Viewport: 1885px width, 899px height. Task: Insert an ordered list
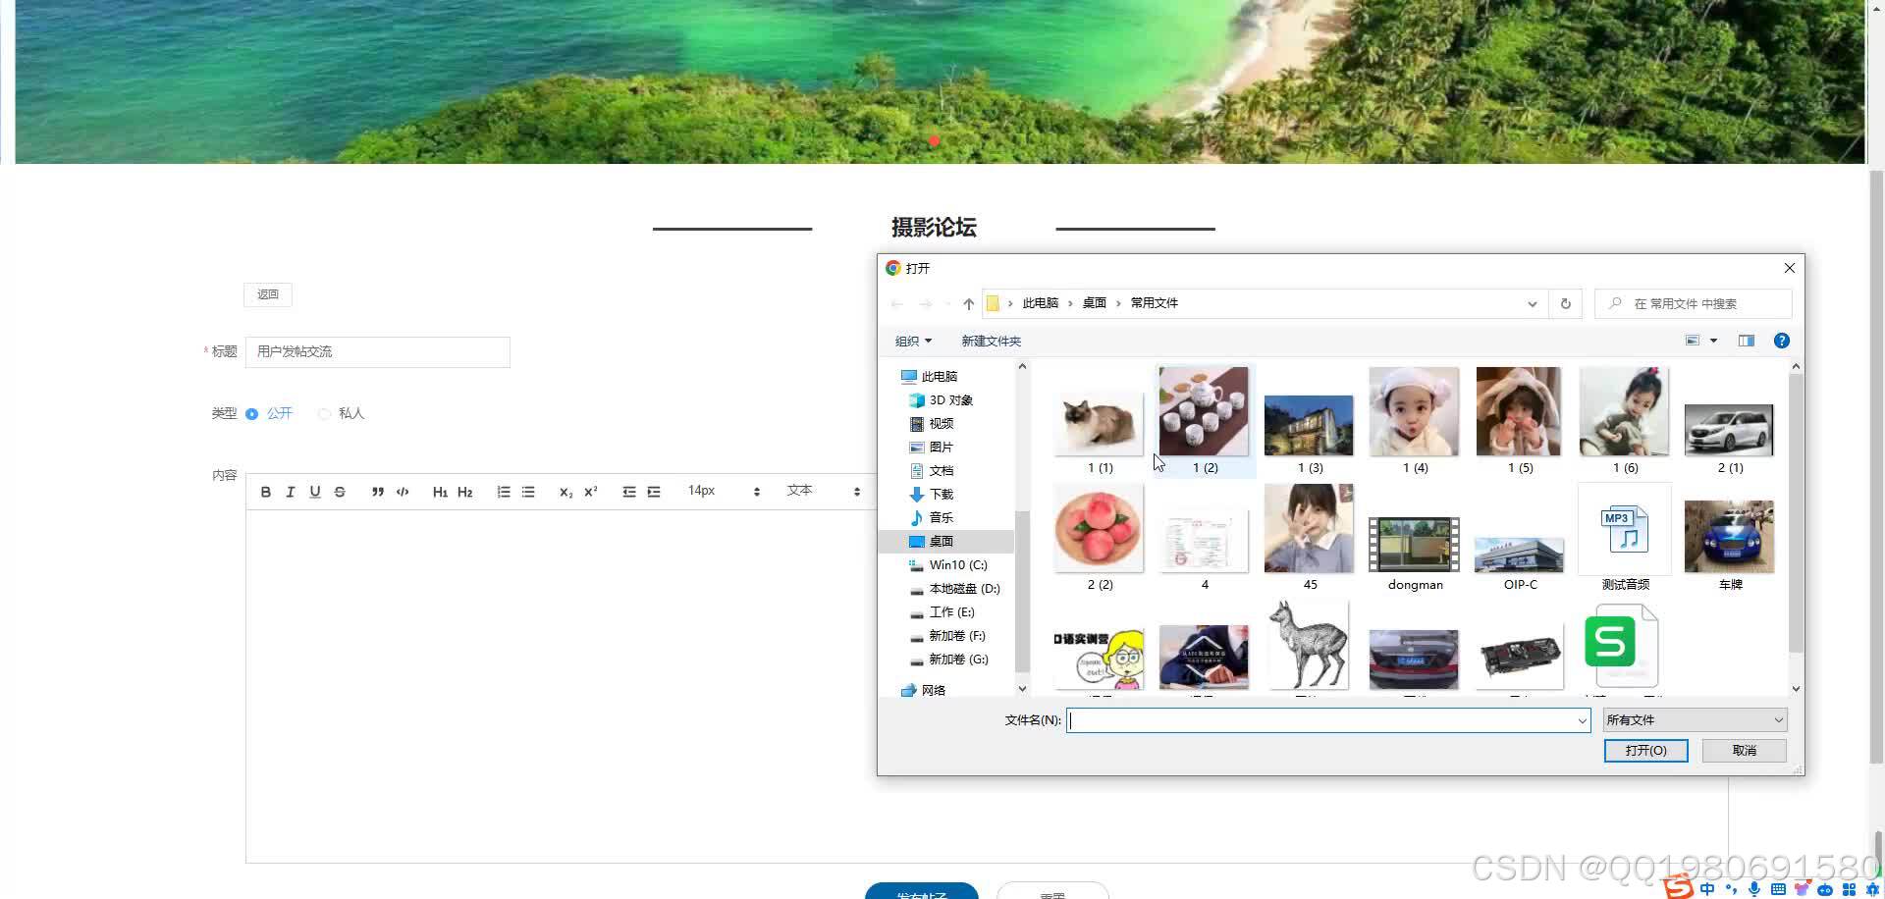pyautogui.click(x=504, y=491)
